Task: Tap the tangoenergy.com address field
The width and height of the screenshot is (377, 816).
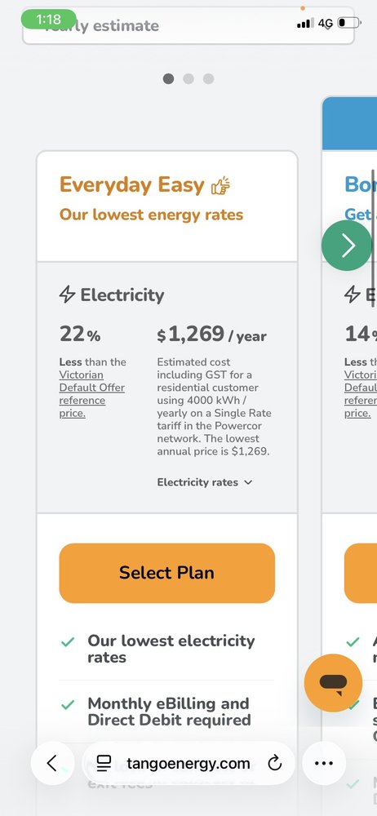Action: click(x=188, y=764)
